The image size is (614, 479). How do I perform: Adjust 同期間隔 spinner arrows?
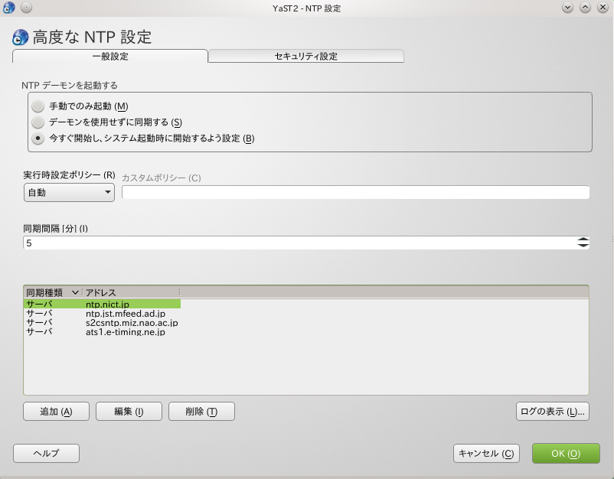(583, 243)
